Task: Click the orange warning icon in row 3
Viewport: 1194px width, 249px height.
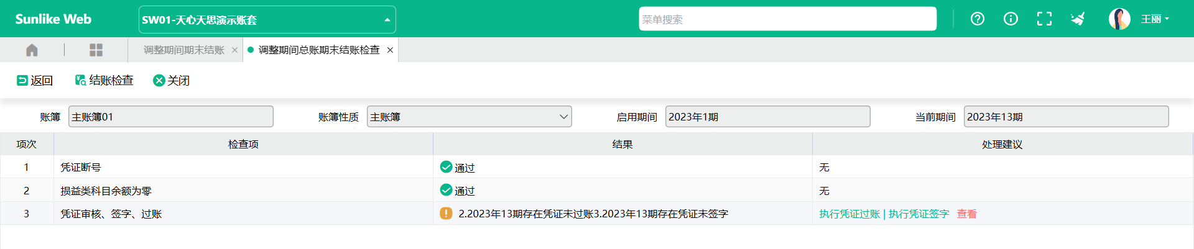Action: [446, 214]
